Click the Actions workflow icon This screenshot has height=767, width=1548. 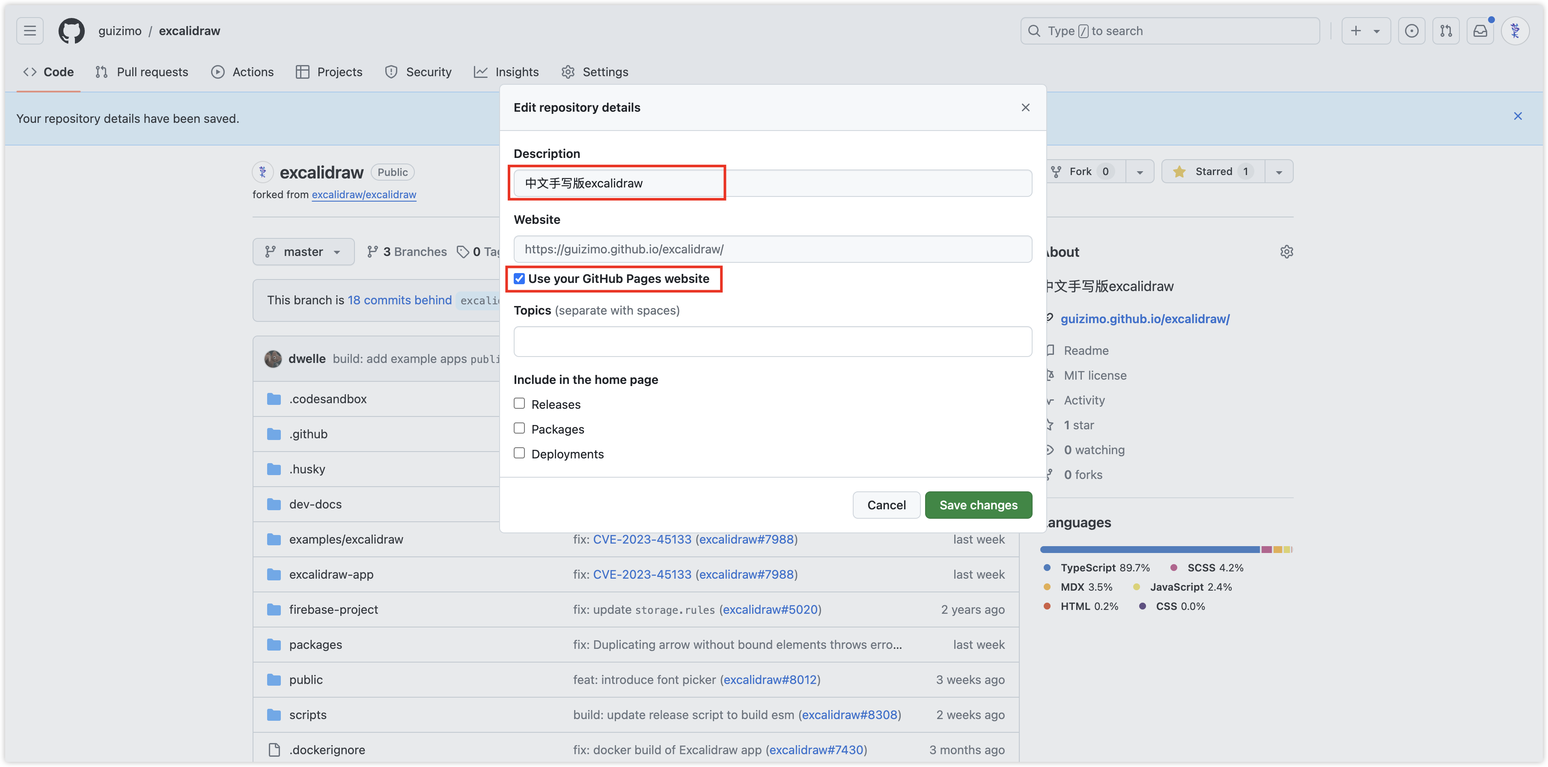[217, 72]
